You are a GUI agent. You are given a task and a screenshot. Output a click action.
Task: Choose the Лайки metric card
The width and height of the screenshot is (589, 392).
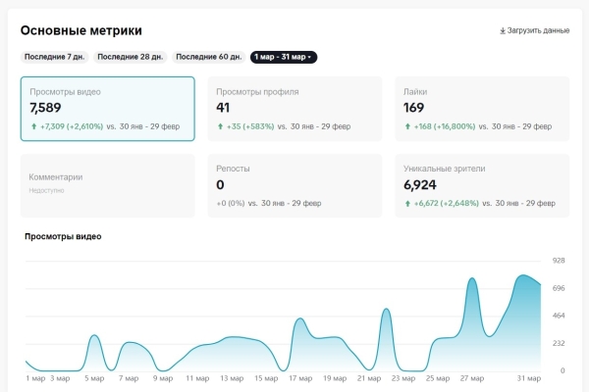[481, 108]
